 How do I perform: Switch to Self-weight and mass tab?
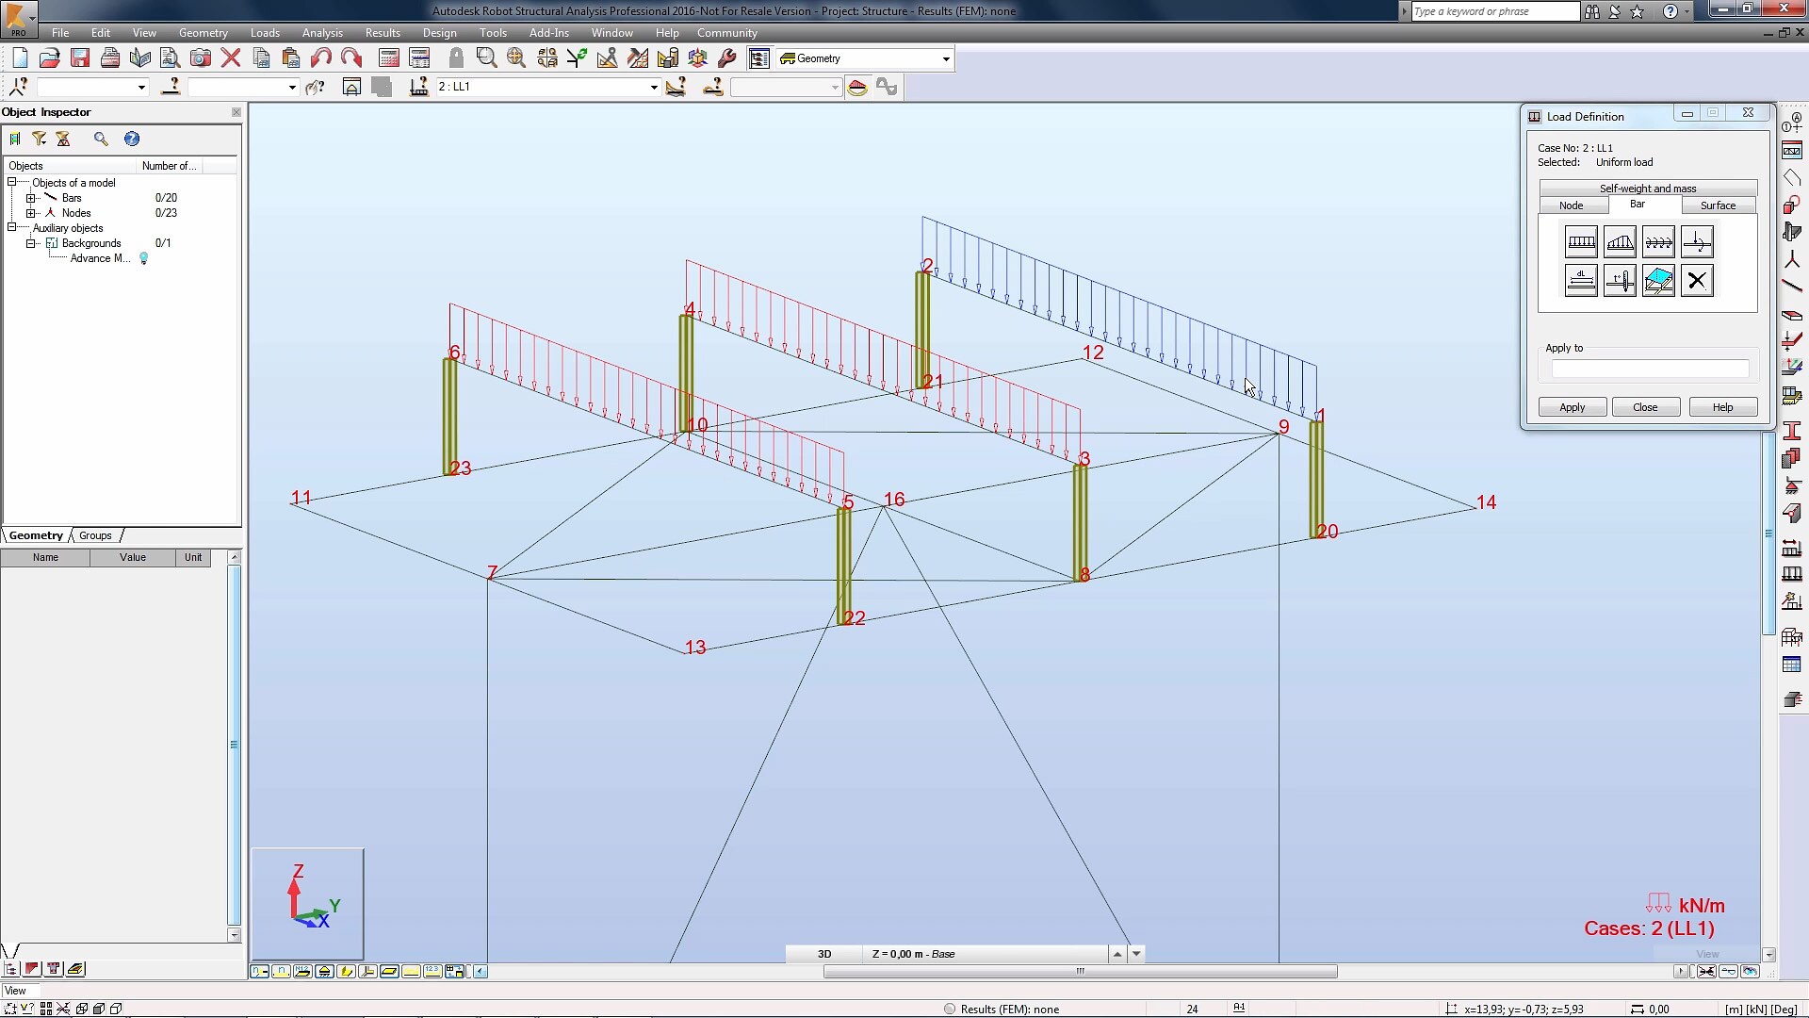tap(1648, 189)
